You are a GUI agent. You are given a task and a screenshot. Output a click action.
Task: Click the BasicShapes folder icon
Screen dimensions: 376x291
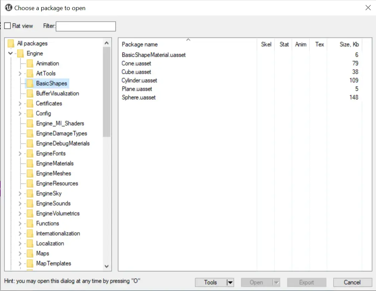coord(30,83)
